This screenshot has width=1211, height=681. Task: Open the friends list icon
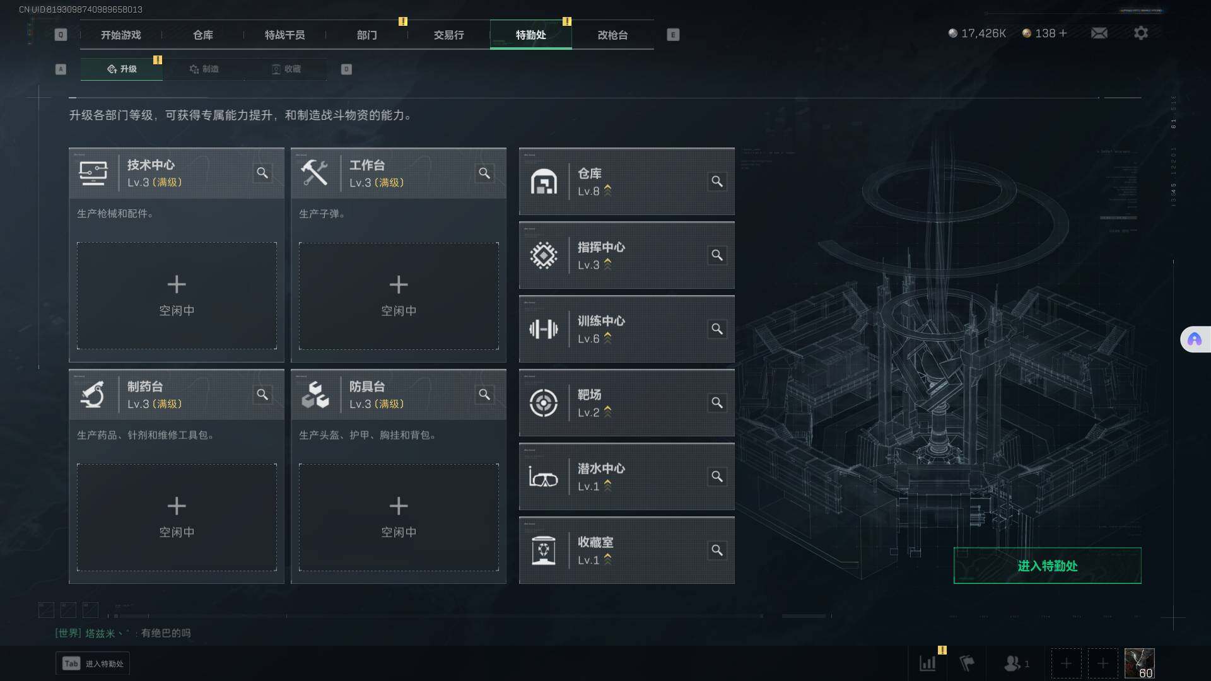click(1016, 663)
